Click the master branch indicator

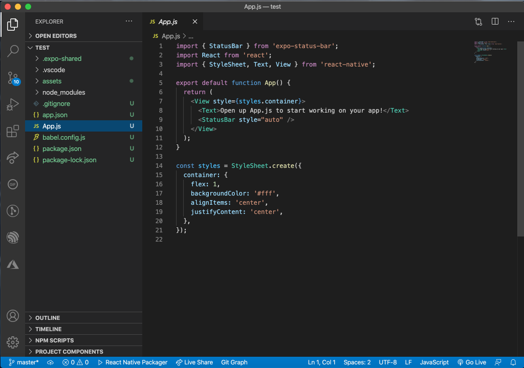click(x=24, y=362)
